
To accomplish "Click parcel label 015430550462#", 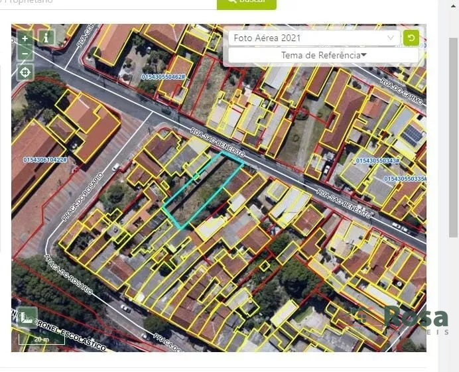I will [163, 77].
